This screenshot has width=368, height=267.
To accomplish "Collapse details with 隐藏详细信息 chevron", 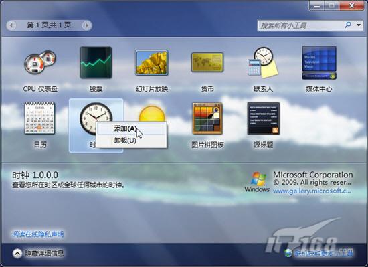I will [x=17, y=254].
